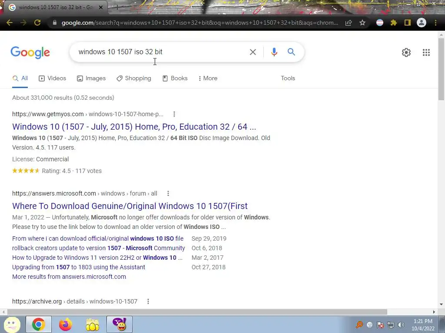Click the Start button smiley face

tap(12, 324)
